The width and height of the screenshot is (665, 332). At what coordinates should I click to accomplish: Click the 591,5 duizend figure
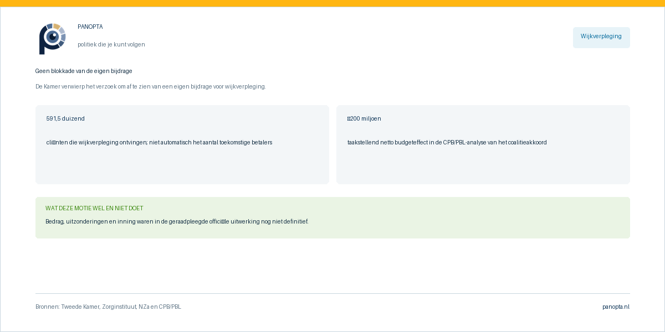(x=65, y=119)
